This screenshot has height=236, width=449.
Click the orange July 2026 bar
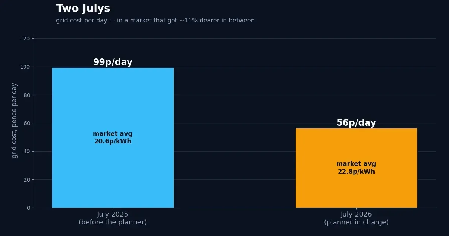coord(356,168)
